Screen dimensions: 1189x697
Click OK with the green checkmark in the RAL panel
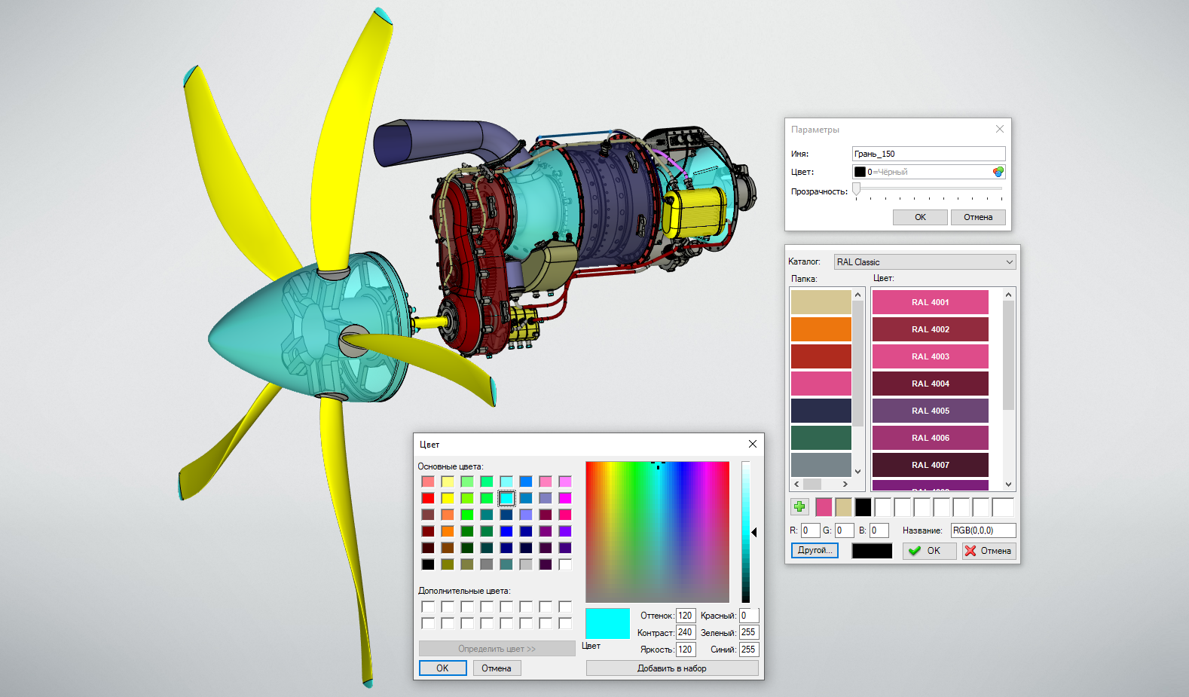coord(930,551)
